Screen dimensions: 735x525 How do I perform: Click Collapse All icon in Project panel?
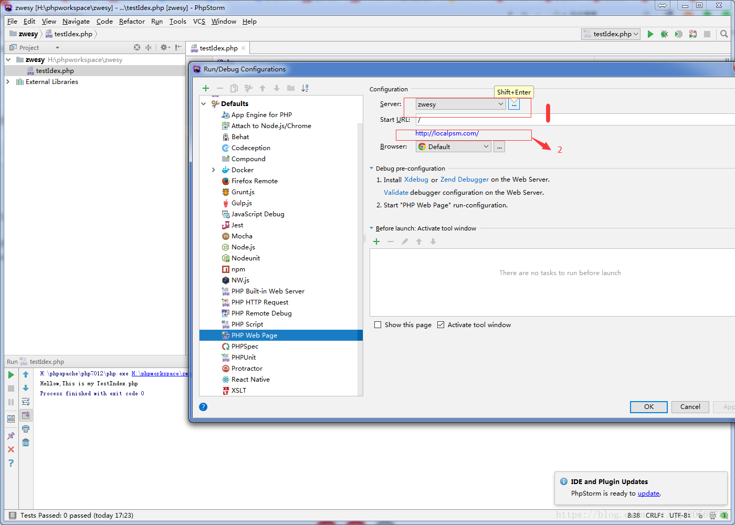tap(149, 47)
